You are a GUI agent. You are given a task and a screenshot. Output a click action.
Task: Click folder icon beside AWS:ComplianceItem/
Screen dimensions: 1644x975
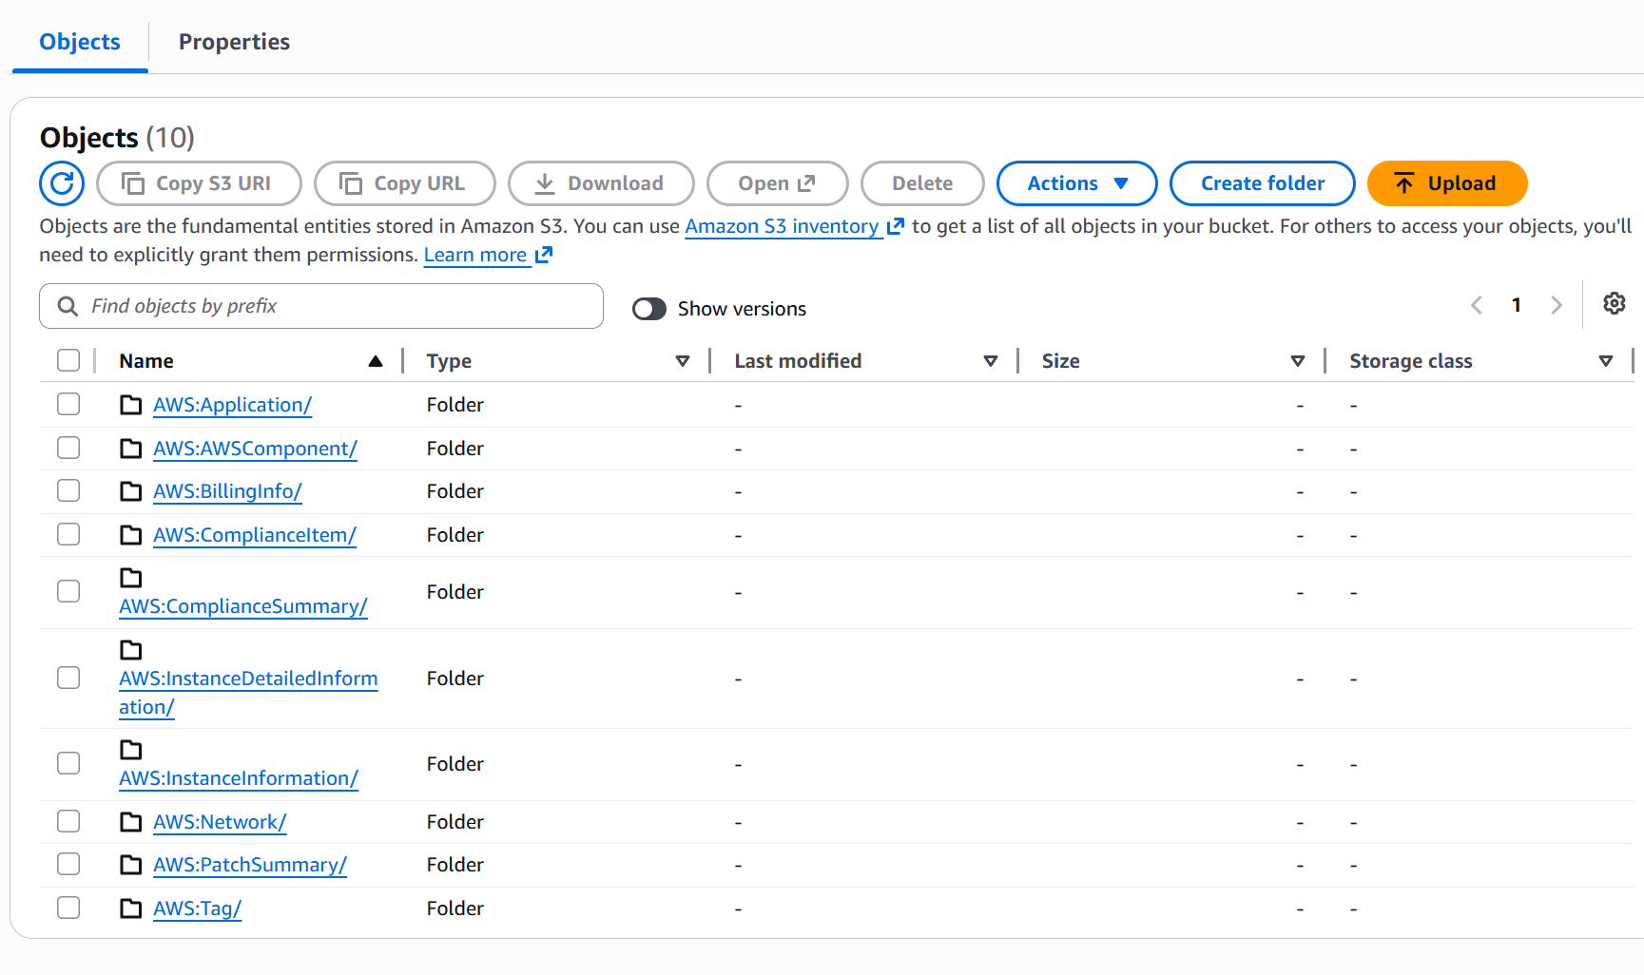(131, 535)
